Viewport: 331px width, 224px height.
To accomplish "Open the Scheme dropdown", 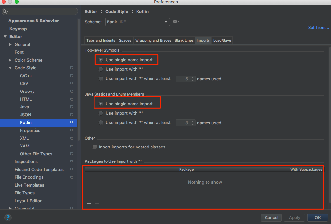I will [166, 21].
